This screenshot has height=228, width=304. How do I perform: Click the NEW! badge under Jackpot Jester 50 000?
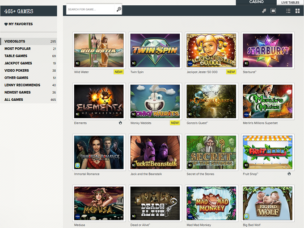click(x=231, y=72)
